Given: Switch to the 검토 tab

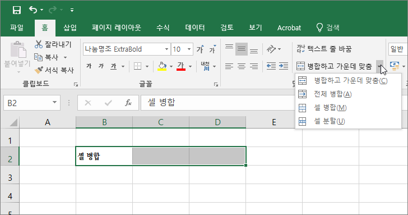Looking at the screenshot, I should [x=227, y=28].
